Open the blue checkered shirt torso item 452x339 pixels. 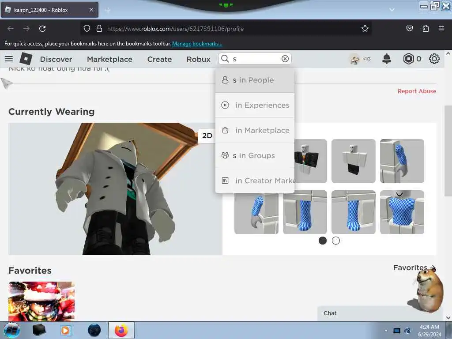402,212
